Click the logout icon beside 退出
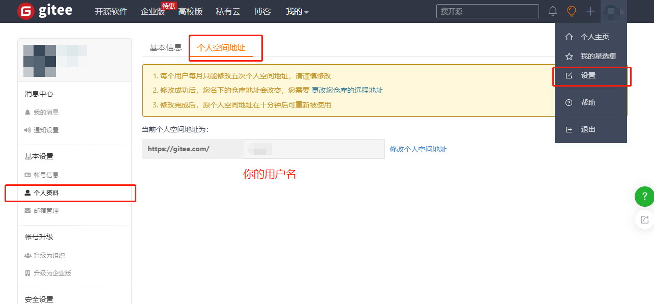Image resolution: width=654 pixels, height=304 pixels. pos(569,129)
